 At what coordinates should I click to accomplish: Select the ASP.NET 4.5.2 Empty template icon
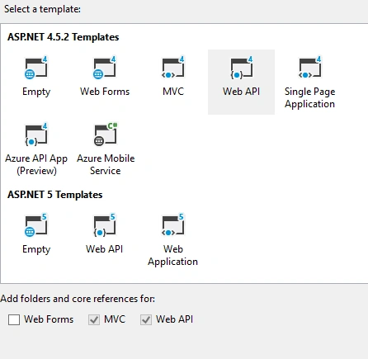[x=36, y=68]
